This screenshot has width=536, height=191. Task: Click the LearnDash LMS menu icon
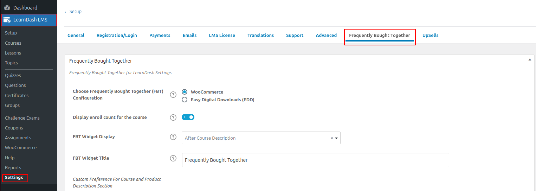click(x=7, y=20)
